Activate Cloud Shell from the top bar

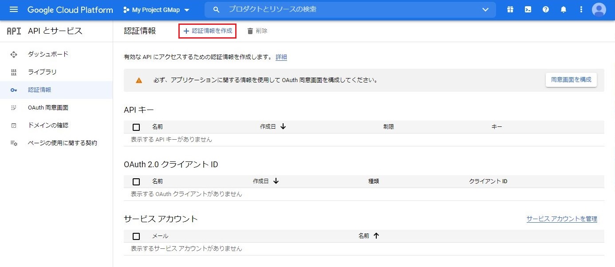[528, 9]
